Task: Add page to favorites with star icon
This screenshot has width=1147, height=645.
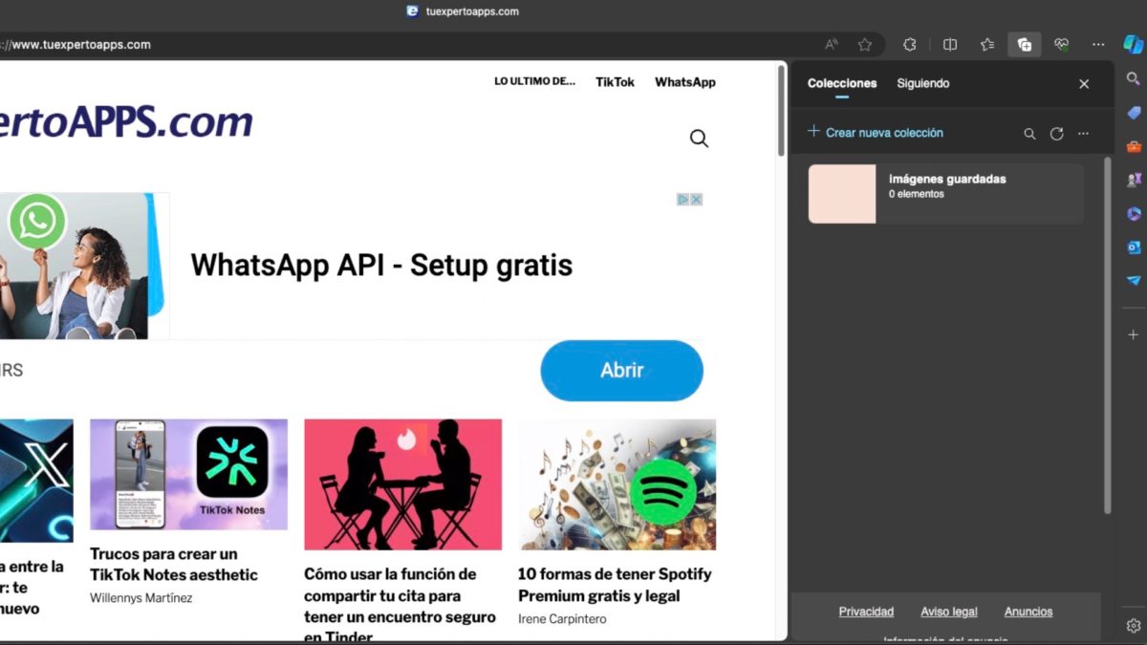Action: 865,44
